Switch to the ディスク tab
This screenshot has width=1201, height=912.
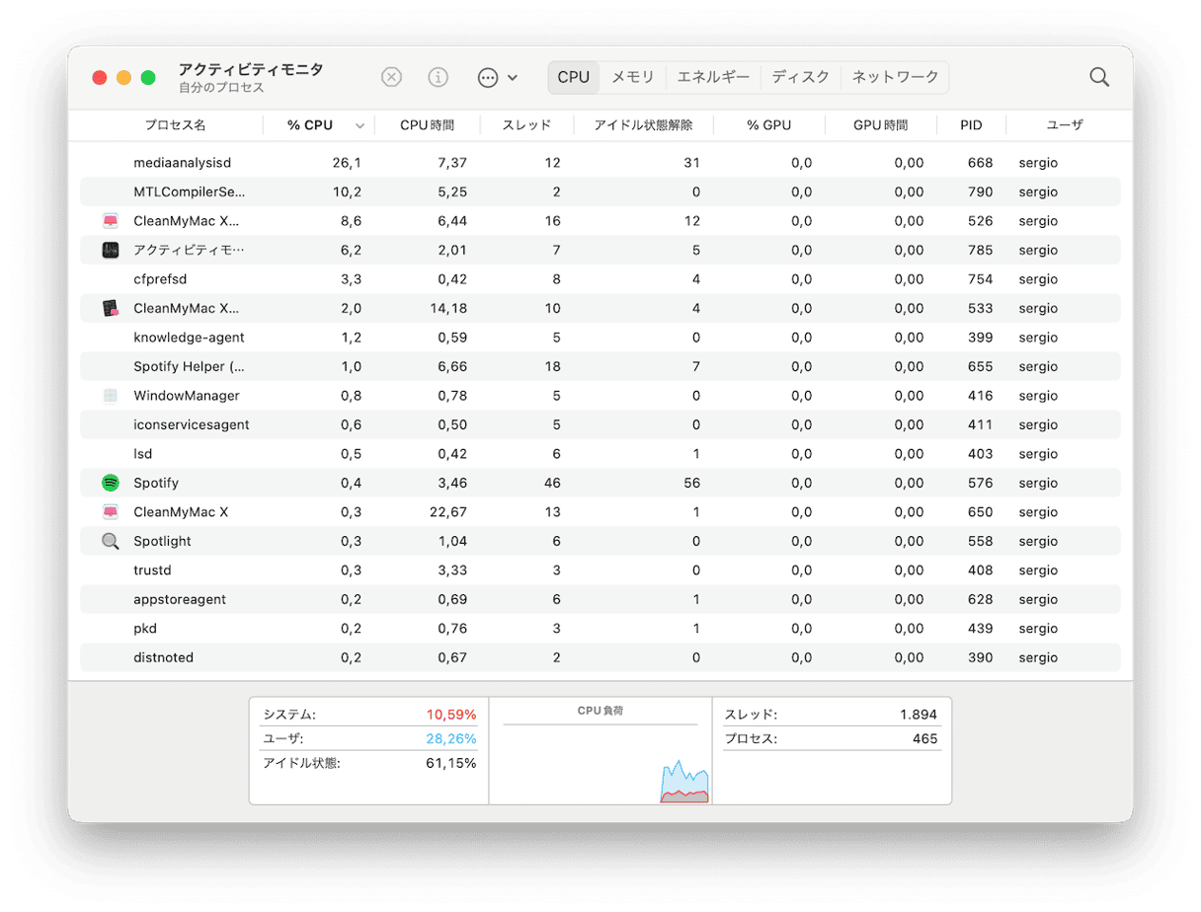[801, 77]
